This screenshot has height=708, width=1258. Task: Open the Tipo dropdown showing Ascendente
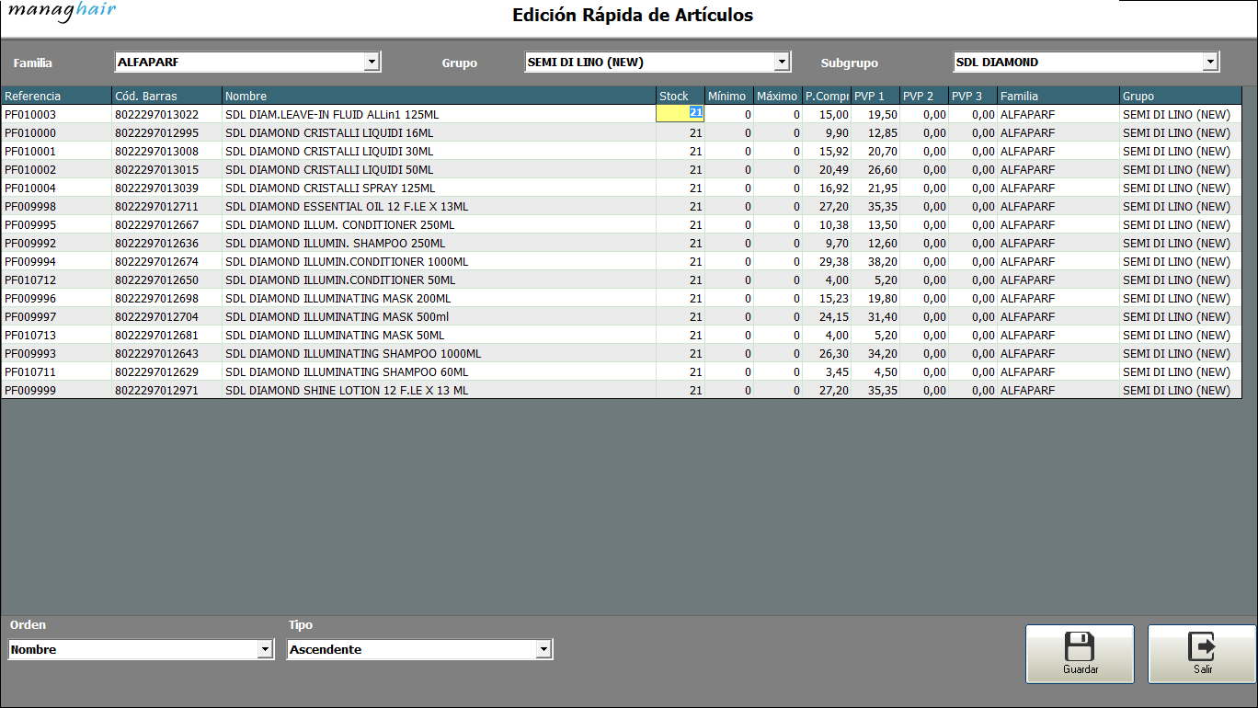click(x=419, y=649)
